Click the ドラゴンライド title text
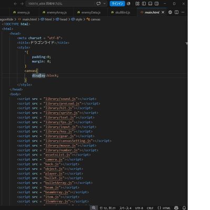 (x=42, y=43)
